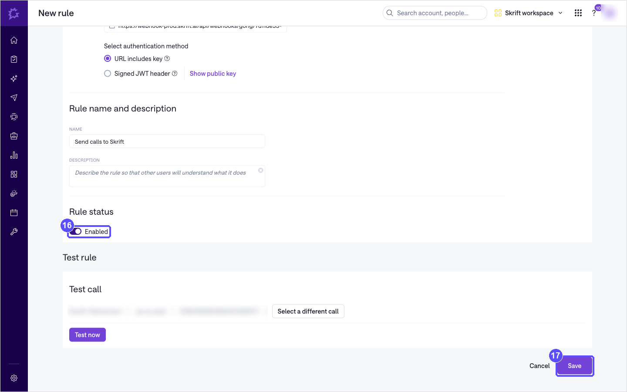This screenshot has width=627, height=392.
Task: Click the app logo at top left
Action: [x=14, y=13]
